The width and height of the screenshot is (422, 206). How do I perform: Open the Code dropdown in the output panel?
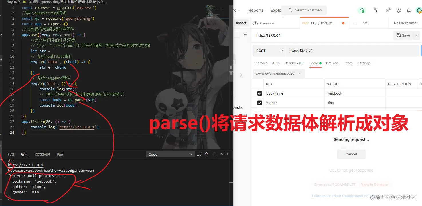point(170,154)
